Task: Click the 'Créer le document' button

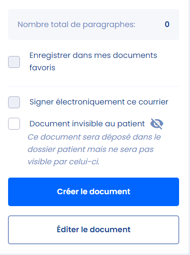Action: coord(94,192)
